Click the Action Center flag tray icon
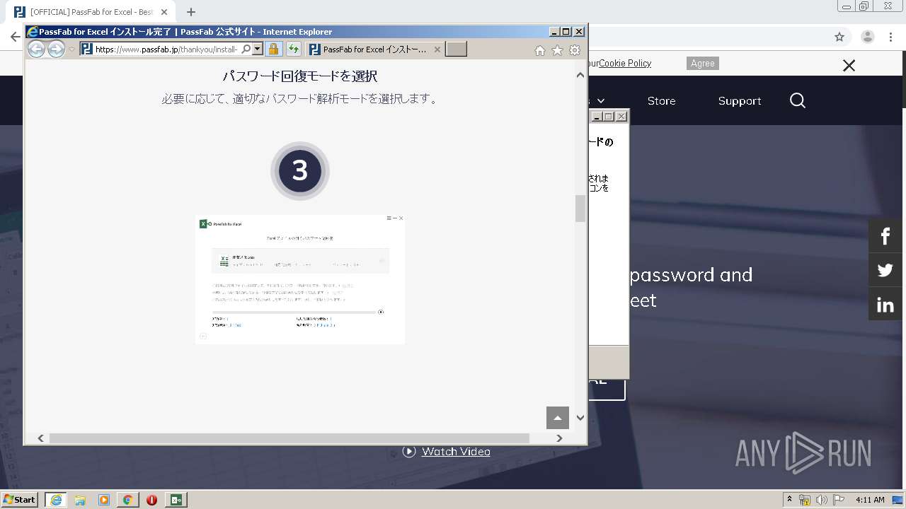 (838, 500)
